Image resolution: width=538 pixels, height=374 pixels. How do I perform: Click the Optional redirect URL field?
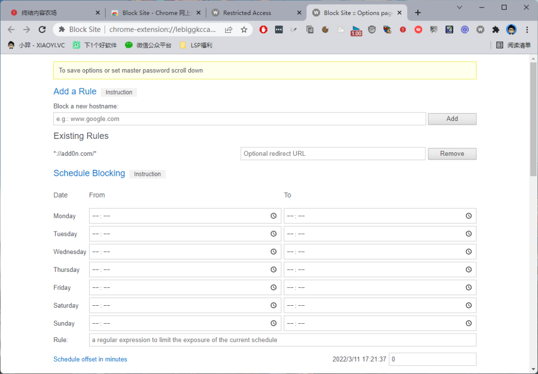tap(333, 154)
